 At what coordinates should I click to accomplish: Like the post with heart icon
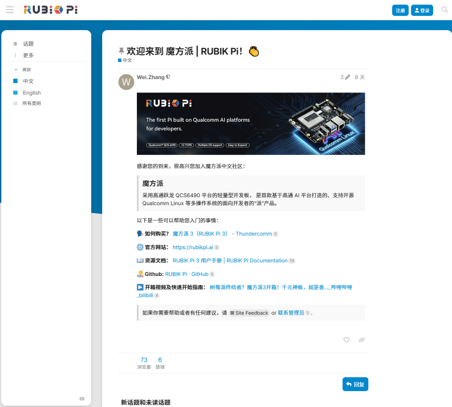coord(347,340)
